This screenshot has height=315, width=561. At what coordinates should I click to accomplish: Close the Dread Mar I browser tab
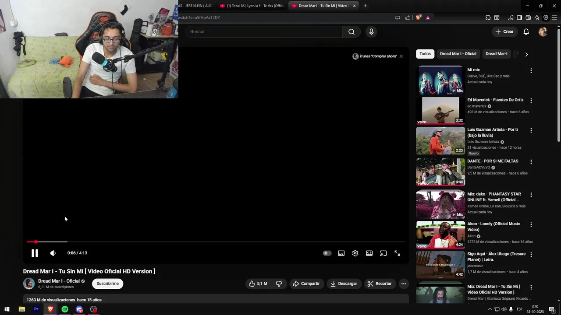point(354,6)
